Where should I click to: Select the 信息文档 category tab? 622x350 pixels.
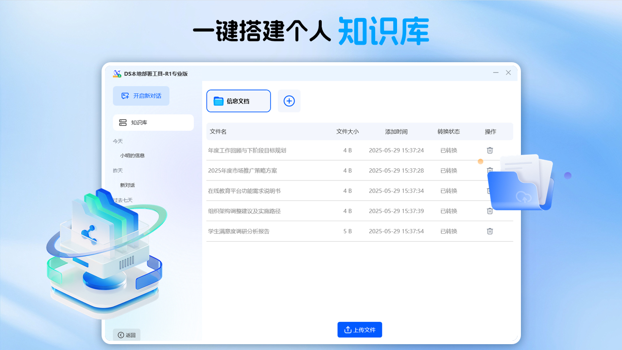(x=238, y=101)
